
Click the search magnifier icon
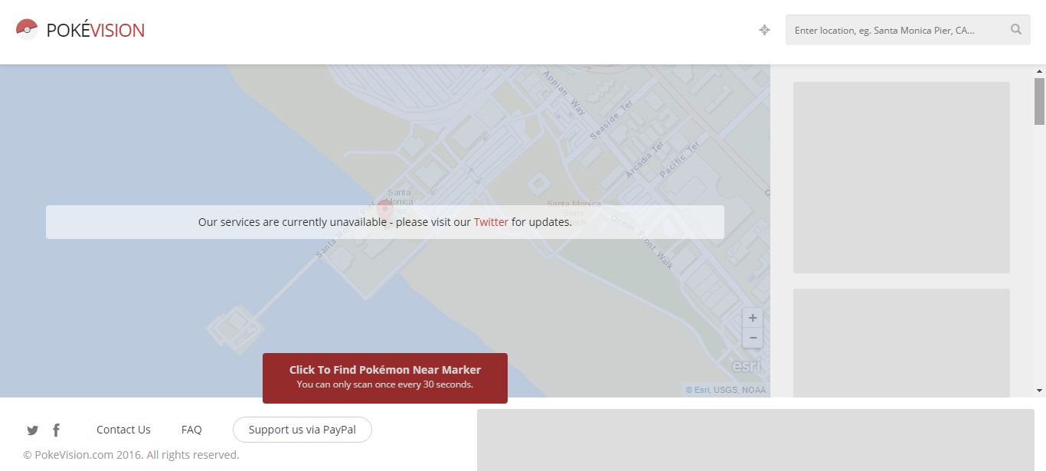point(1015,30)
